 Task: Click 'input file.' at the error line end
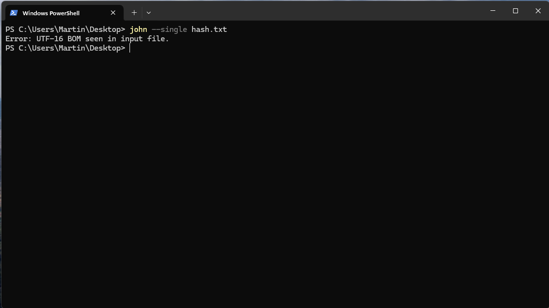click(145, 39)
